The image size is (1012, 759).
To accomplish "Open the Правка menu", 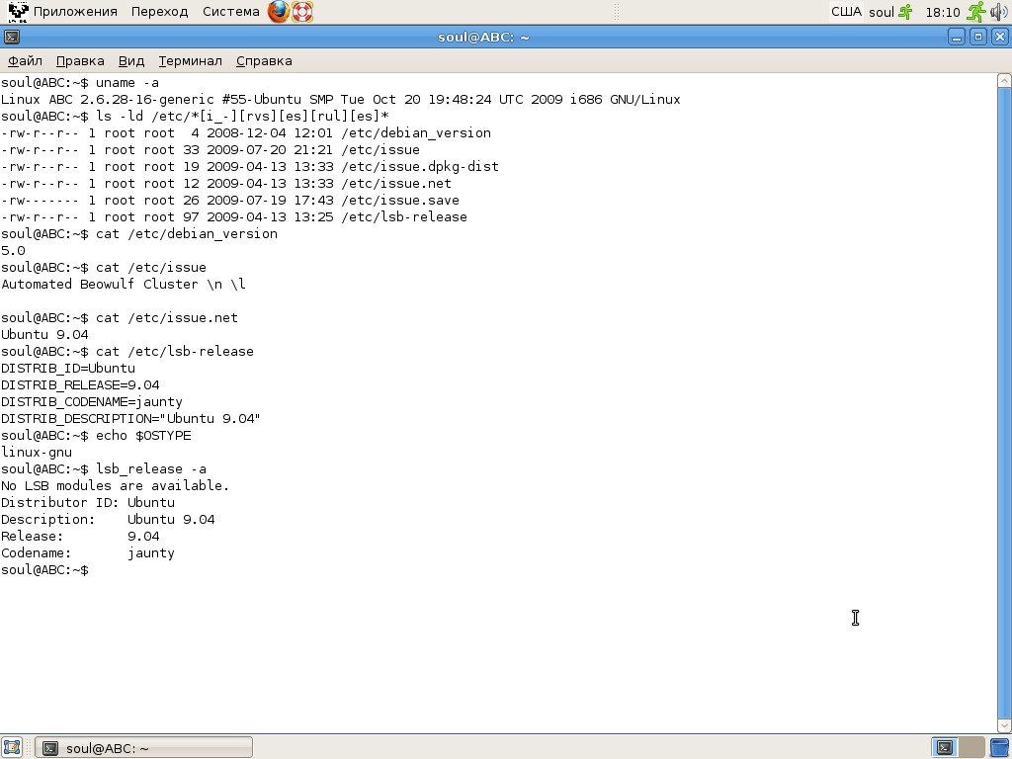I will 80,60.
